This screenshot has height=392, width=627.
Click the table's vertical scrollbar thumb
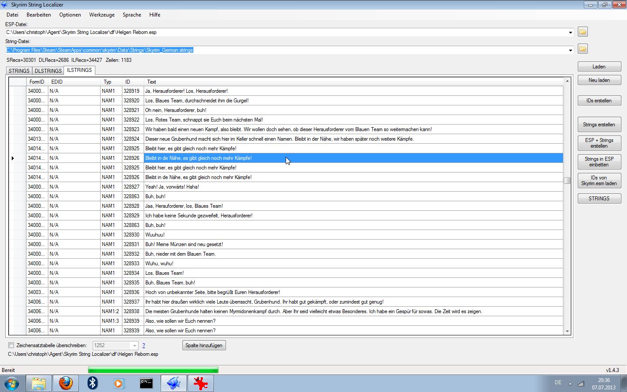(x=567, y=181)
